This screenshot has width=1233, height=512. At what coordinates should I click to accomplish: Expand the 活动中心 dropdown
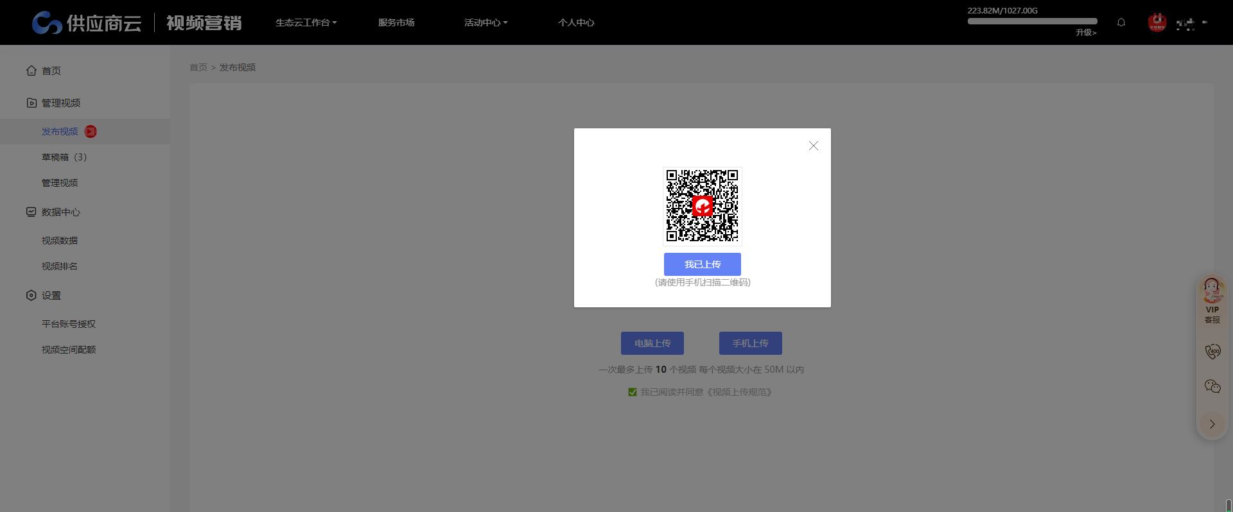tap(486, 22)
